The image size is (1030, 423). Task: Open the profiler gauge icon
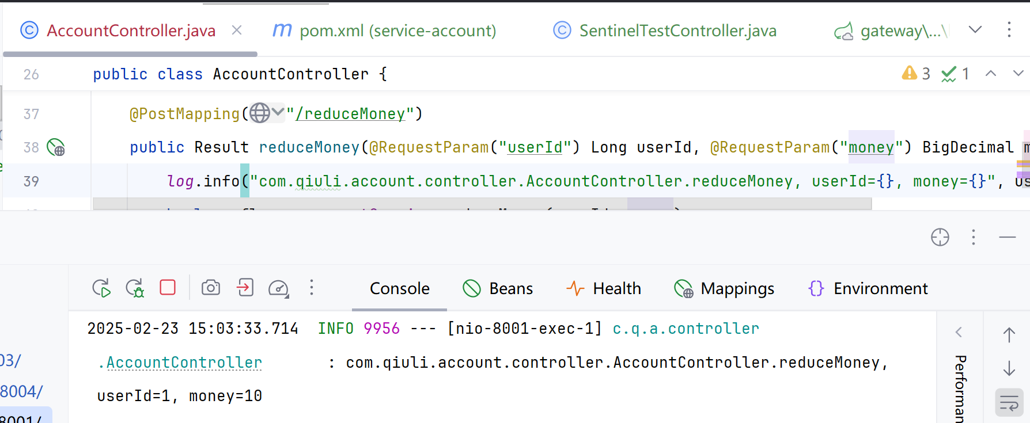tap(279, 288)
